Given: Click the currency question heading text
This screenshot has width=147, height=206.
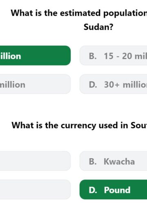Looking at the screenshot, I should click(x=80, y=125).
